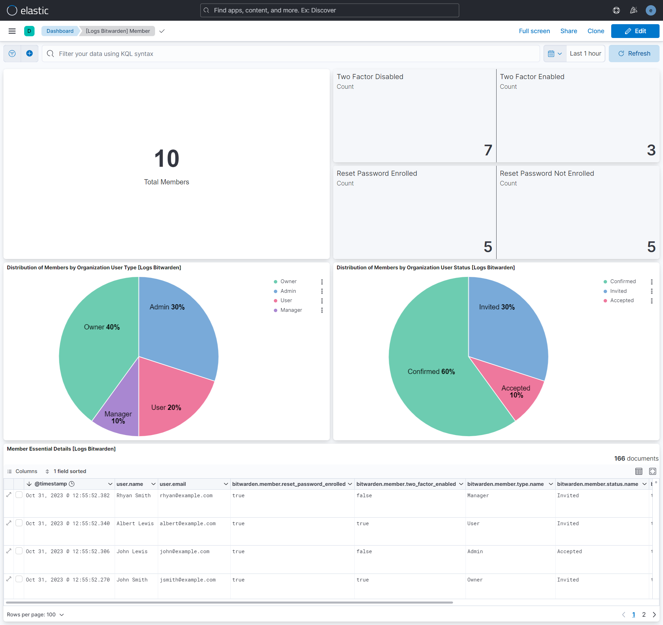Click the Edit dashboard button
This screenshot has width=663, height=625.
pyautogui.click(x=635, y=31)
